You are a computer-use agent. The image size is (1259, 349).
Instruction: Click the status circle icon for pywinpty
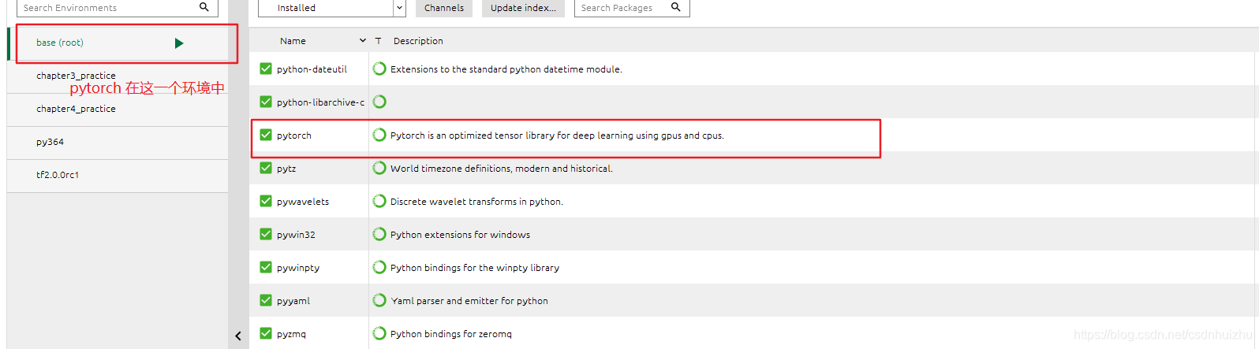coord(379,267)
